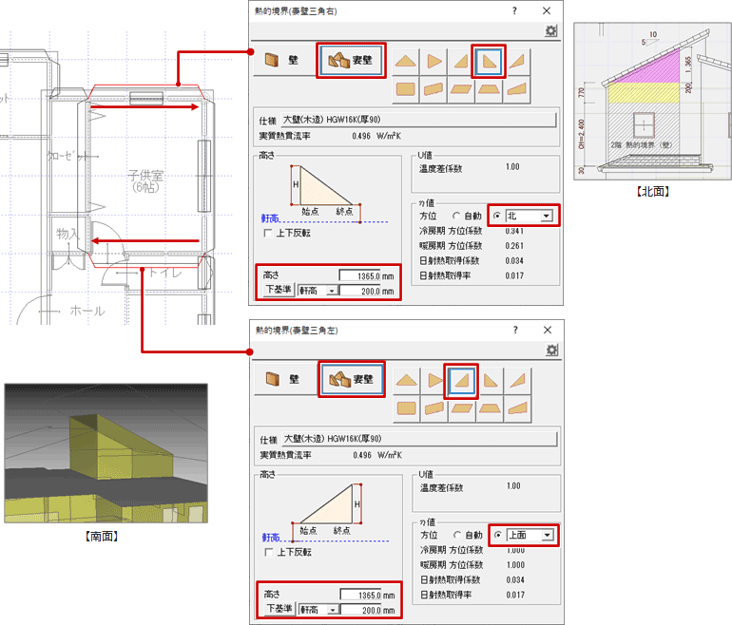Image resolution: width=732 pixels, height=625 pixels.
Task: Select highlighted left-triangle shape in bottom dialog
Action: click(462, 378)
